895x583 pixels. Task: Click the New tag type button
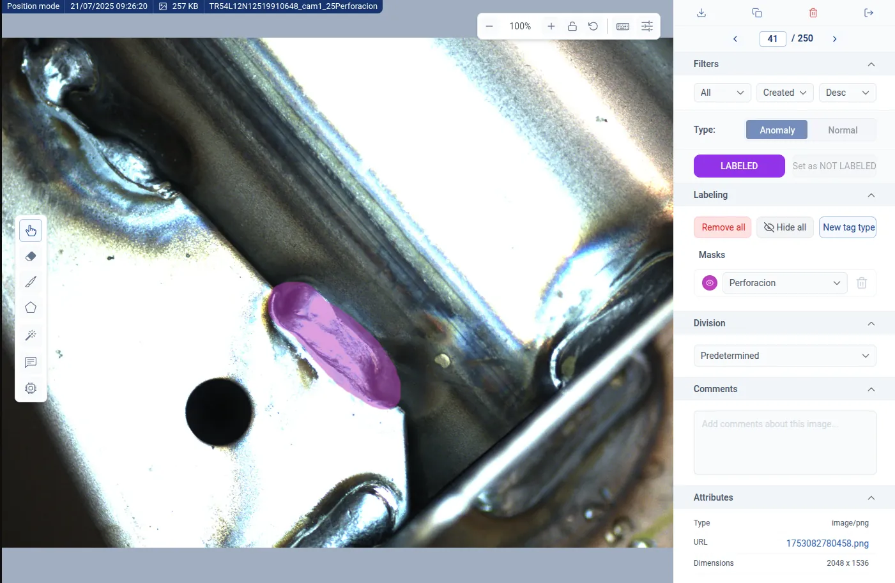click(x=847, y=227)
